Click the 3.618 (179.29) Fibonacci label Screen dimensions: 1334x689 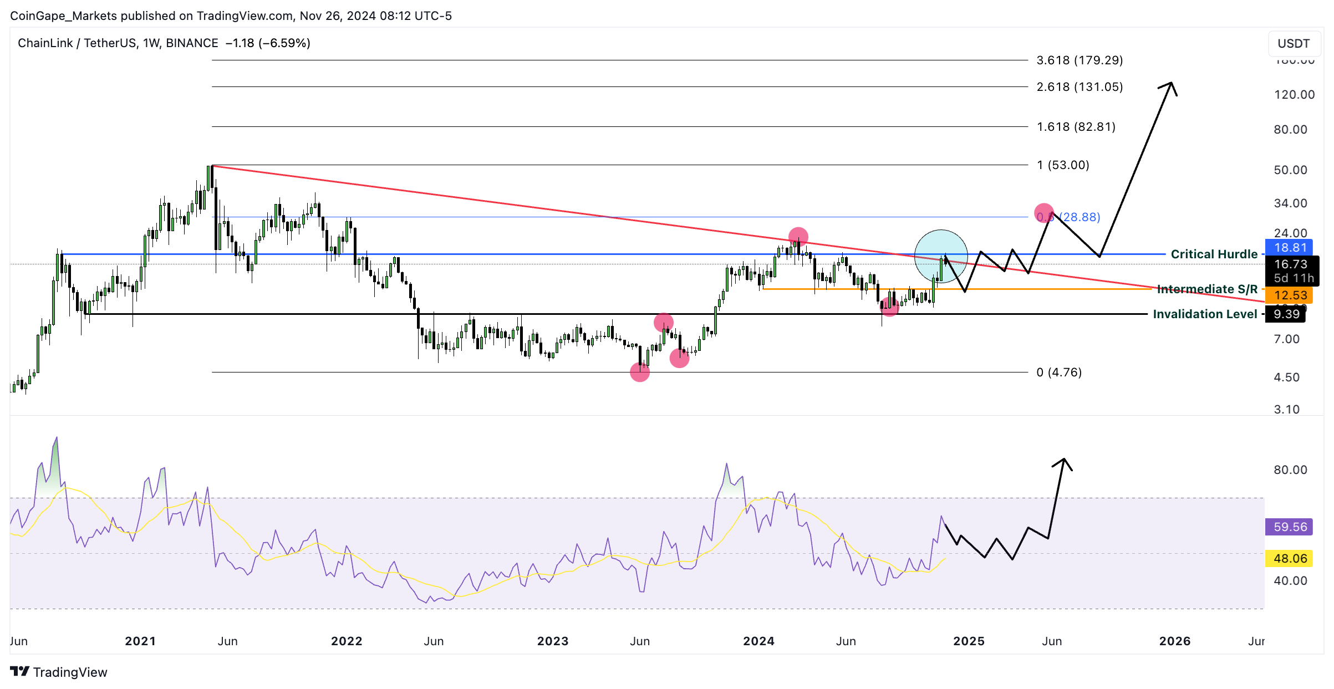pyautogui.click(x=1080, y=60)
